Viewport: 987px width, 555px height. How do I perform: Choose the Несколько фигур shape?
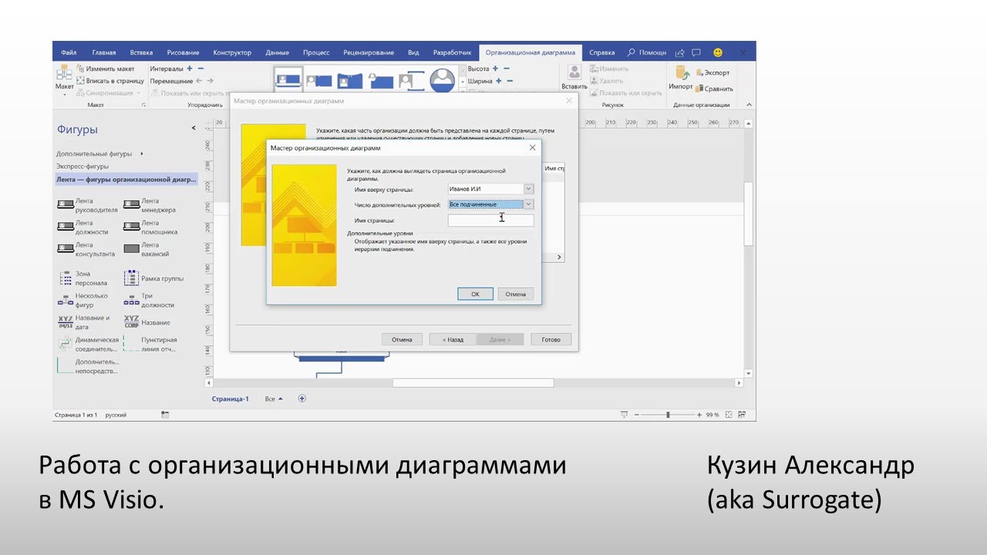pos(83,301)
